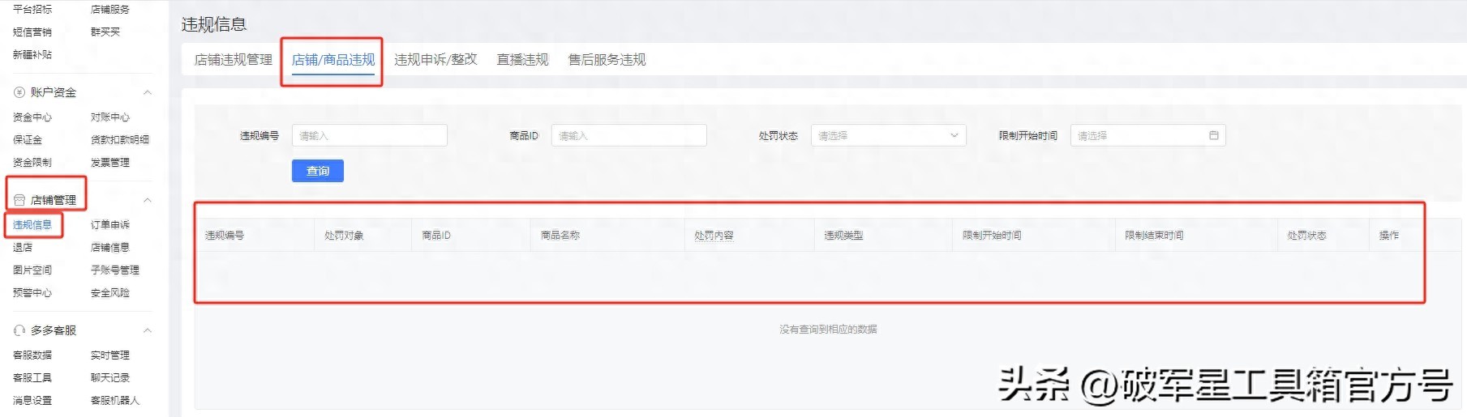Open the 直播违规 tab
Viewport: 1467px width, 417px height.
pos(522,60)
